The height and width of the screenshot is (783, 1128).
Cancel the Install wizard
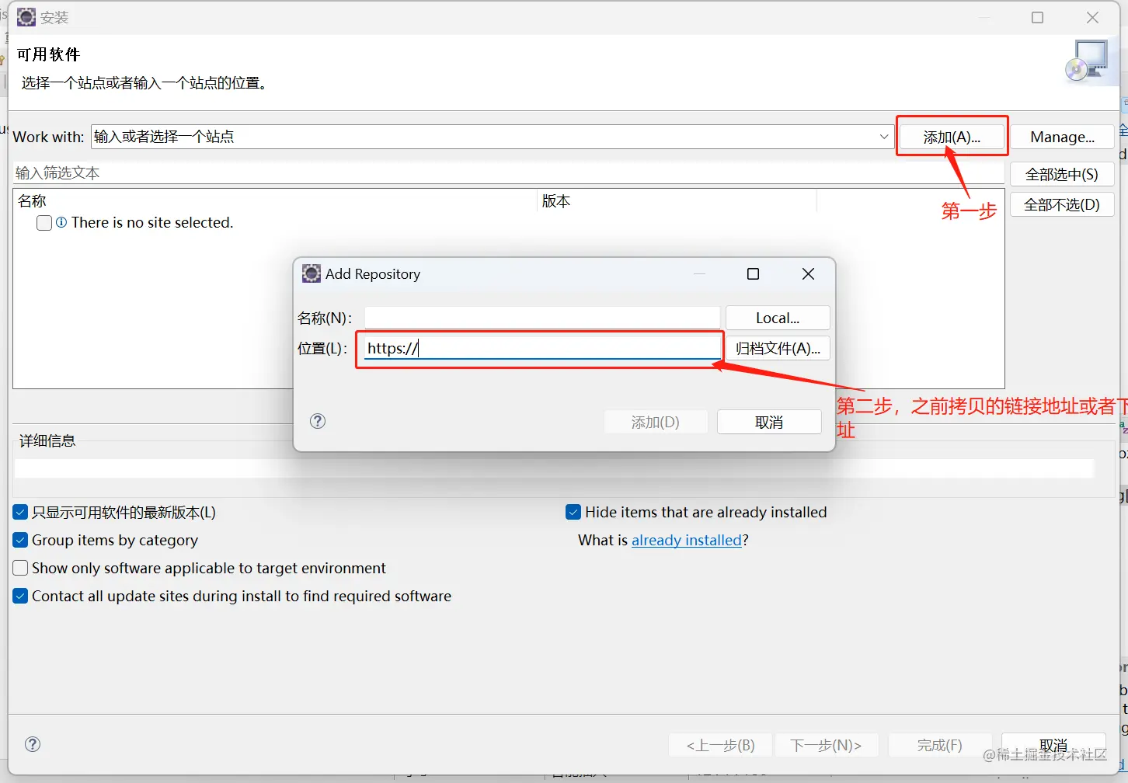(1053, 745)
